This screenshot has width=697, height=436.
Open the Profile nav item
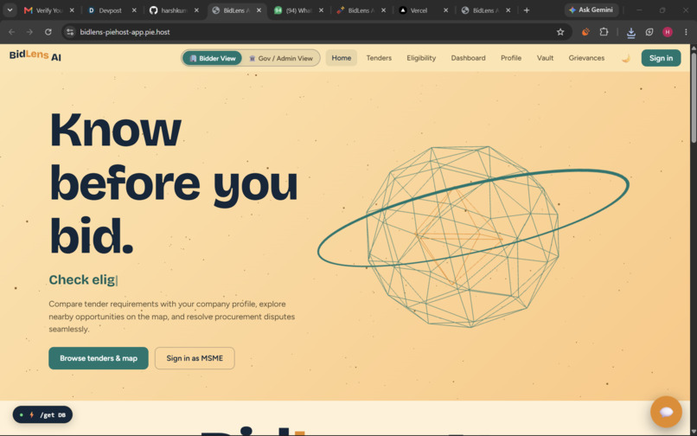tap(511, 58)
